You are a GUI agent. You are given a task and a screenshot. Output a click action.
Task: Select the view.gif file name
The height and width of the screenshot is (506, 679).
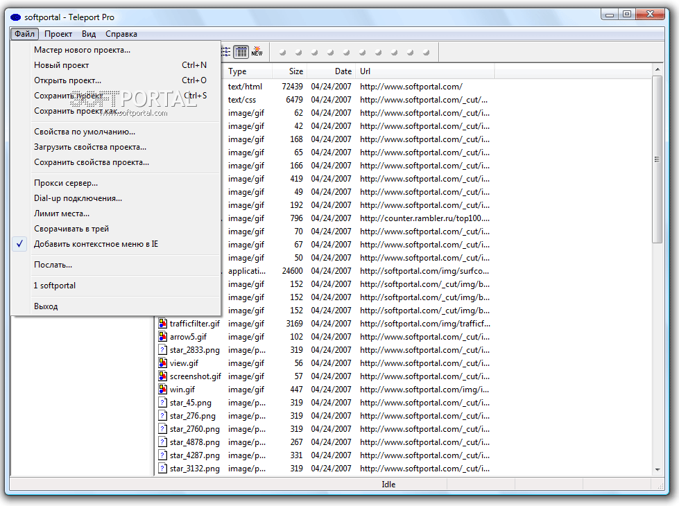coord(184,363)
